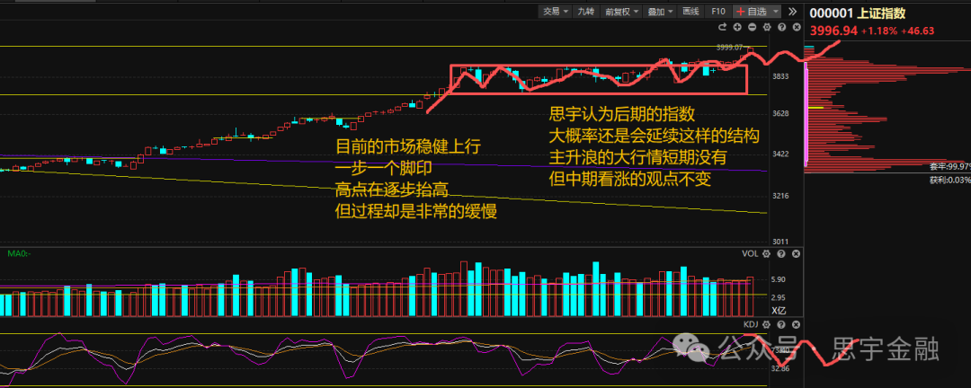Click the main chart refresh/restore arrow icon
971x388 pixels.
click(722, 27)
